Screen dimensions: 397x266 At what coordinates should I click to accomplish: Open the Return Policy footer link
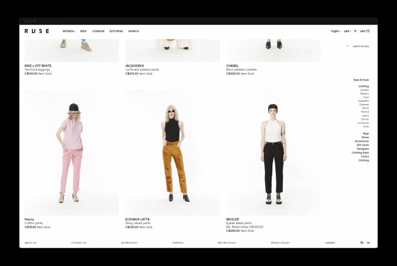(227, 243)
